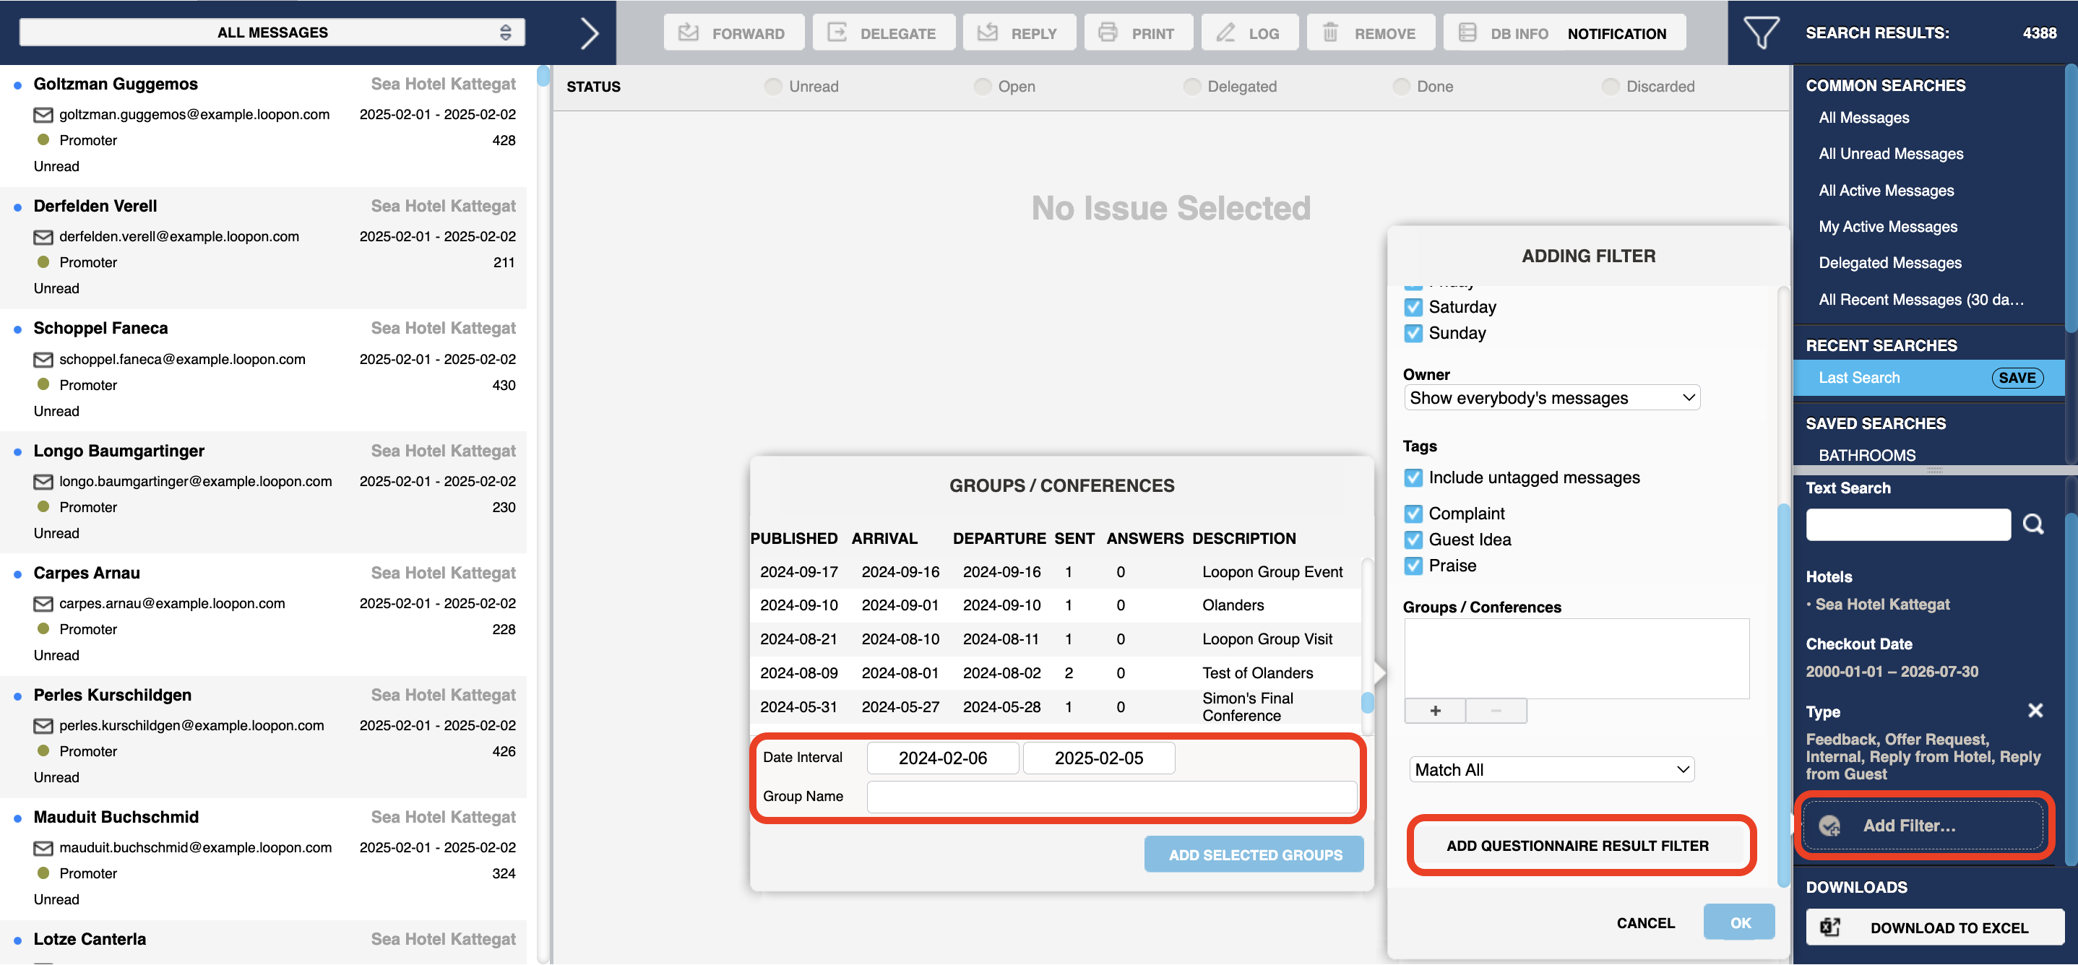
Task: Click the DB Info icon
Action: point(1467,33)
